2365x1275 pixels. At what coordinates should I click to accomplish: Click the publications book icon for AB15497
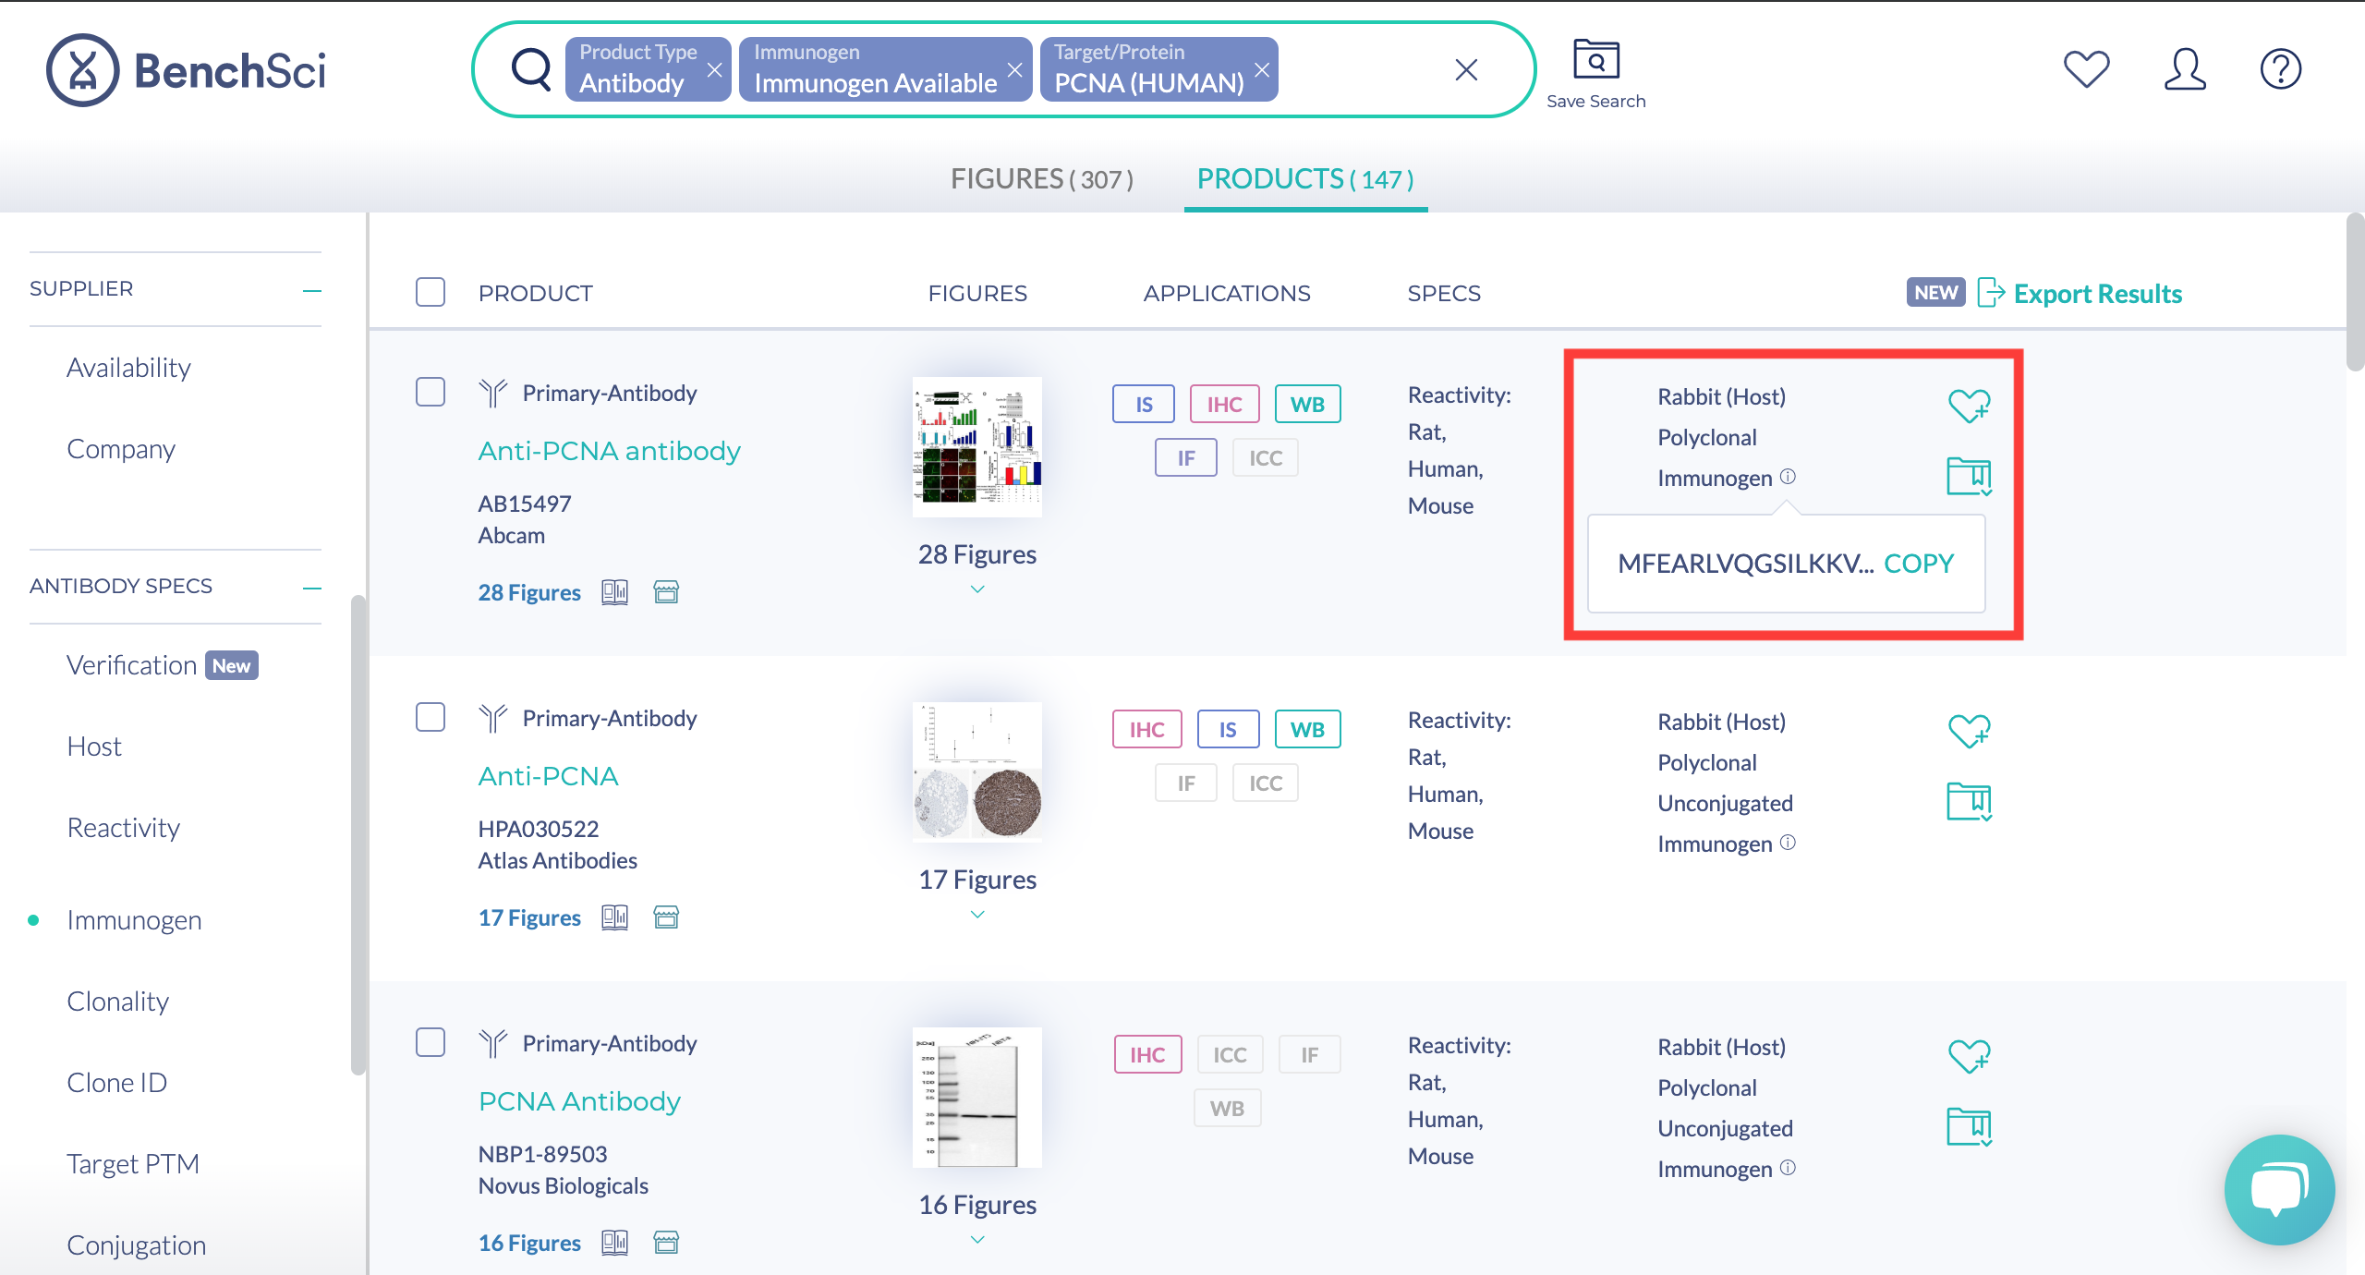coord(614,592)
